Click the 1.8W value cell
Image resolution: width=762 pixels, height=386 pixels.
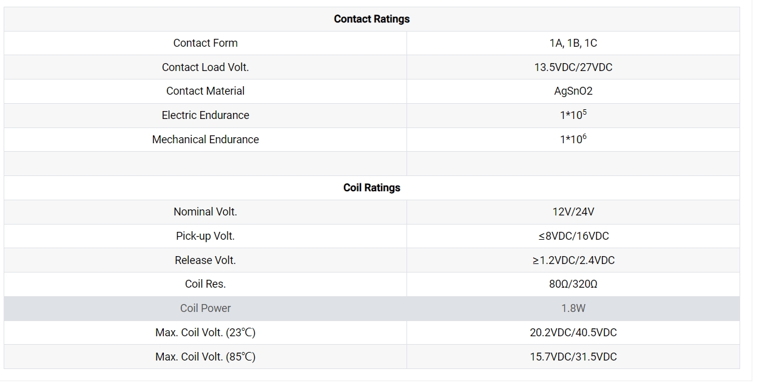[573, 308]
